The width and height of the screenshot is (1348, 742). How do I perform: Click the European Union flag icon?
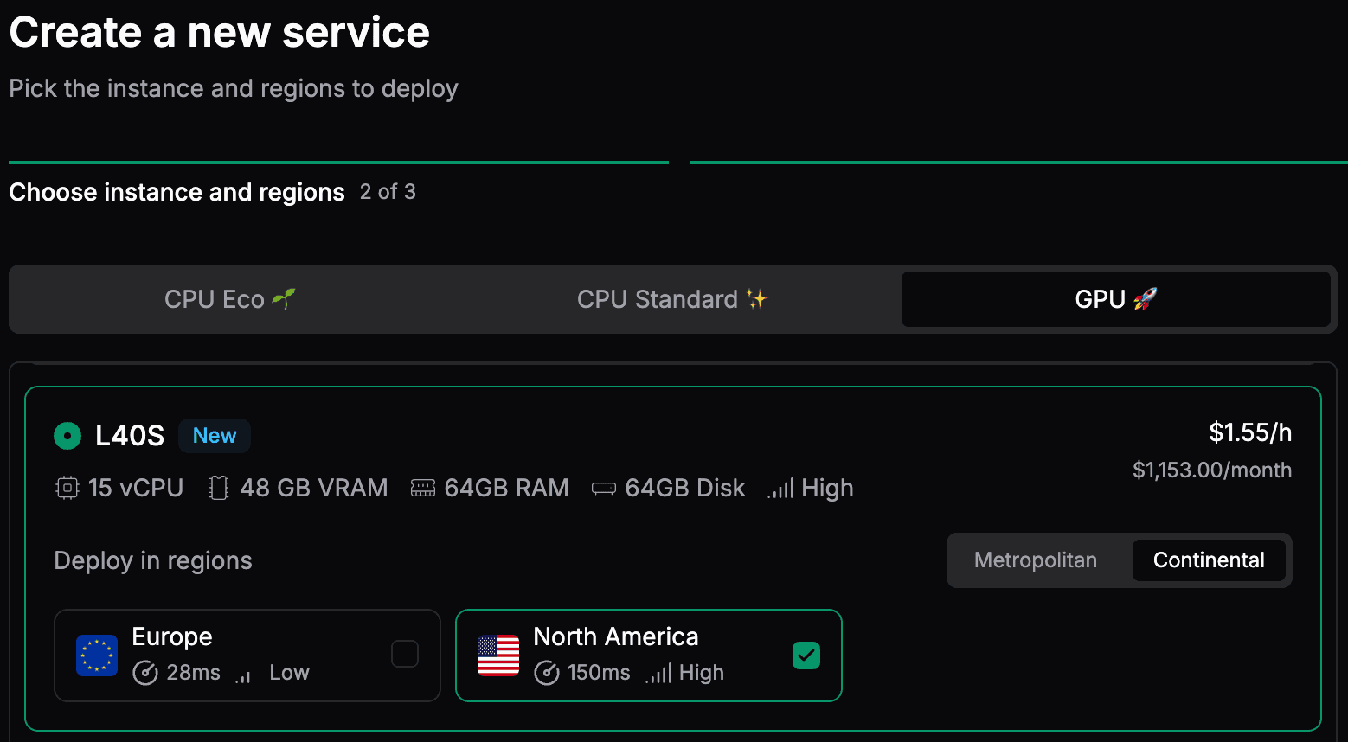click(97, 656)
